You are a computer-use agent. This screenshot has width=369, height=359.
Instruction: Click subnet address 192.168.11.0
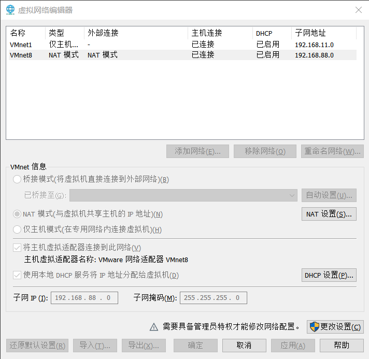click(x=314, y=45)
